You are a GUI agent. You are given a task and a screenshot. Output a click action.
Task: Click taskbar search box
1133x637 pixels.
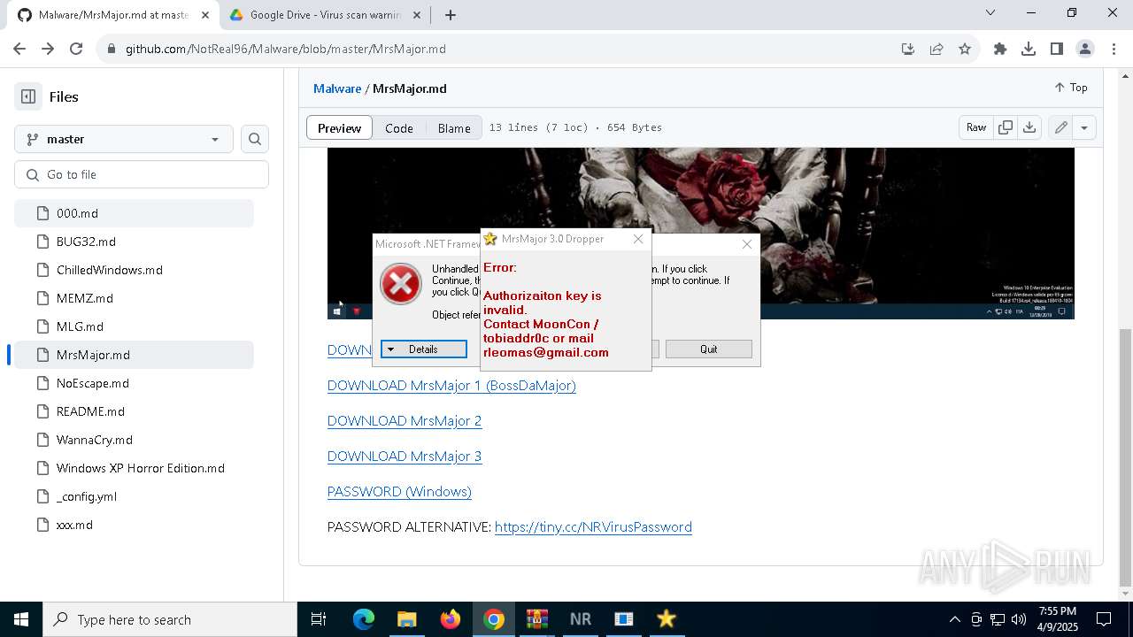tap(170, 619)
